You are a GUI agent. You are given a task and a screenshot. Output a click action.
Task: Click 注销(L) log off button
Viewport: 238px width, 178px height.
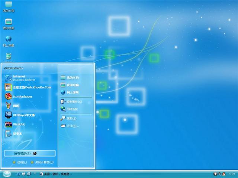(20, 162)
